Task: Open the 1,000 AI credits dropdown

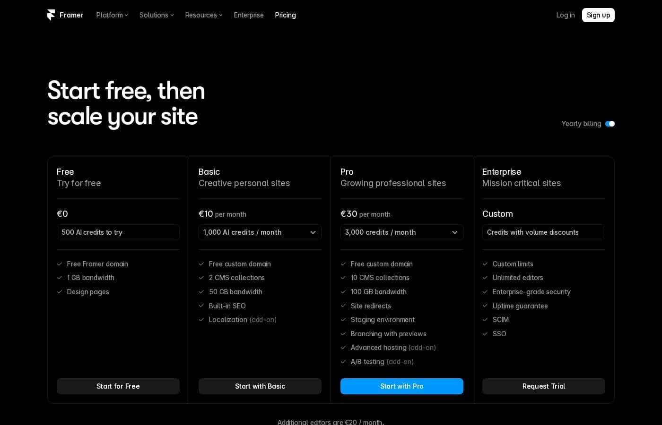Action: pos(260,232)
